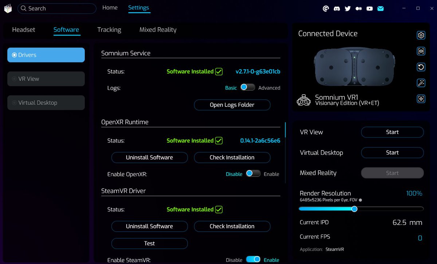
Task: Switch to the Software tab
Action: tap(66, 30)
